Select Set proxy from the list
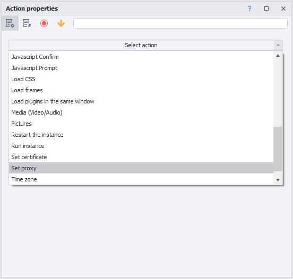 tap(141, 168)
